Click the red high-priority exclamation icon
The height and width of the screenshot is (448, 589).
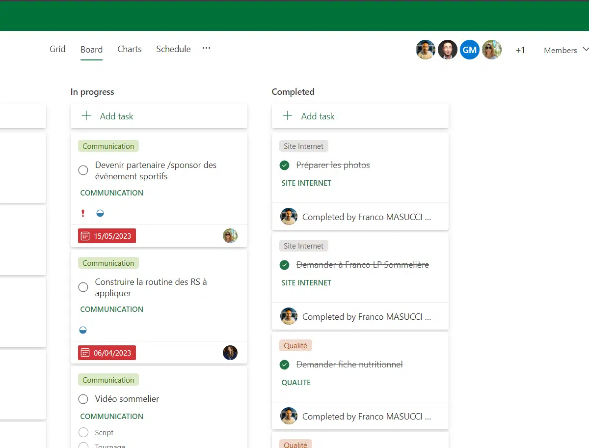[x=83, y=213]
